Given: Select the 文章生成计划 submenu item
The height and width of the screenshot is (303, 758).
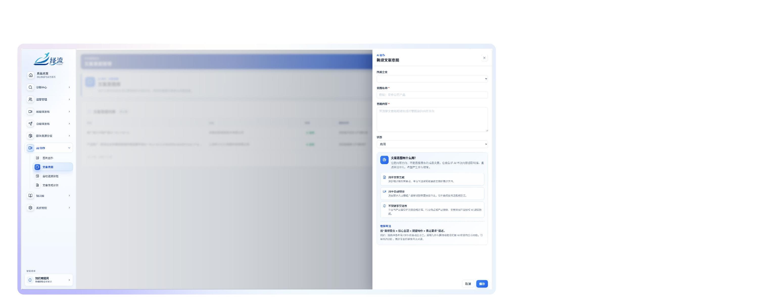Looking at the screenshot, I should [53, 185].
